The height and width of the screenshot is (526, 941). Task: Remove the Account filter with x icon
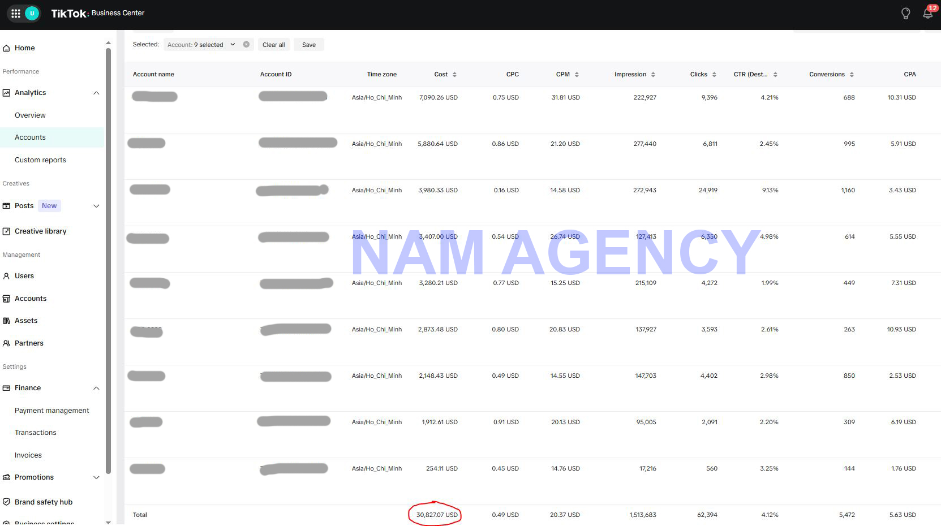click(x=246, y=44)
